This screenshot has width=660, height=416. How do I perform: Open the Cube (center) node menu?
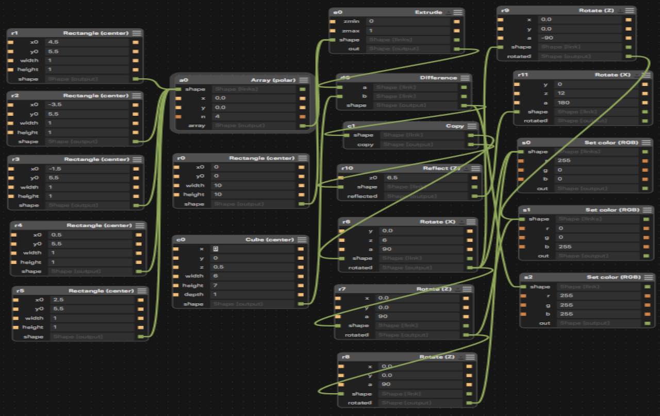pos(303,239)
